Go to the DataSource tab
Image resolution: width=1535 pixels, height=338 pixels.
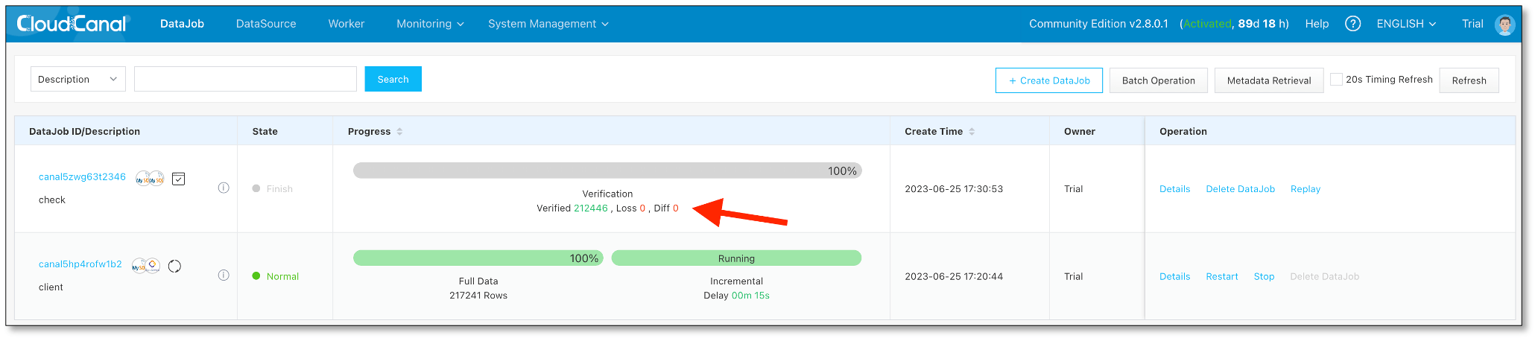tap(266, 24)
